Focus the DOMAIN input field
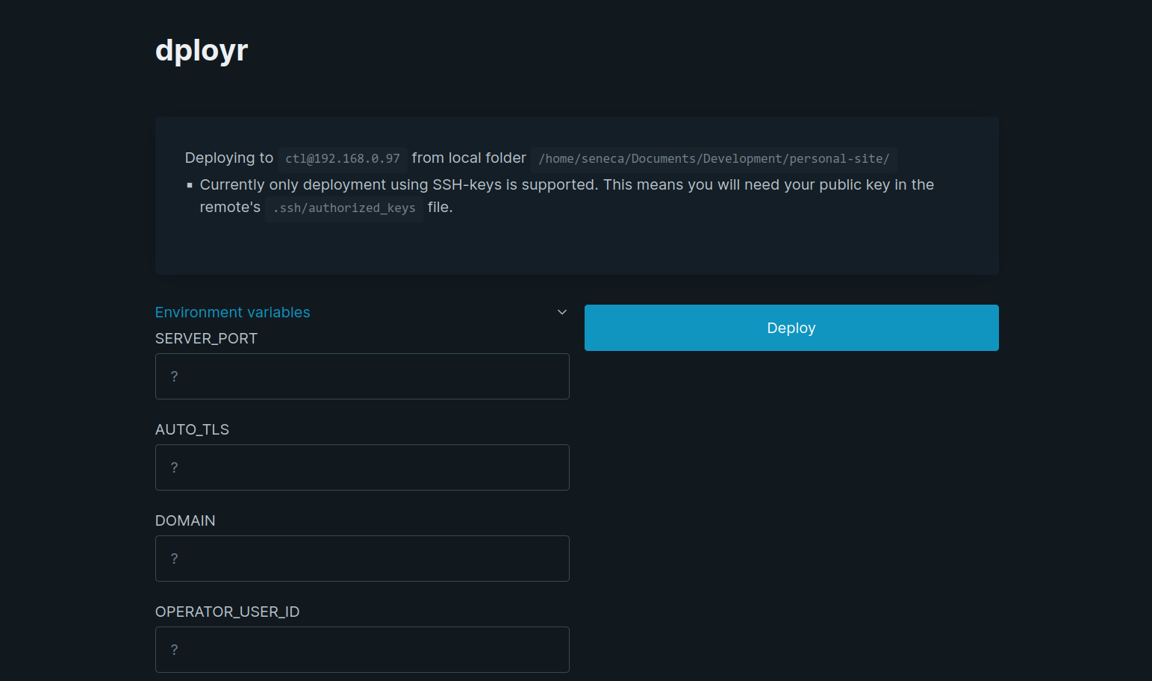Screen dimensions: 1152x681 tap(362, 559)
